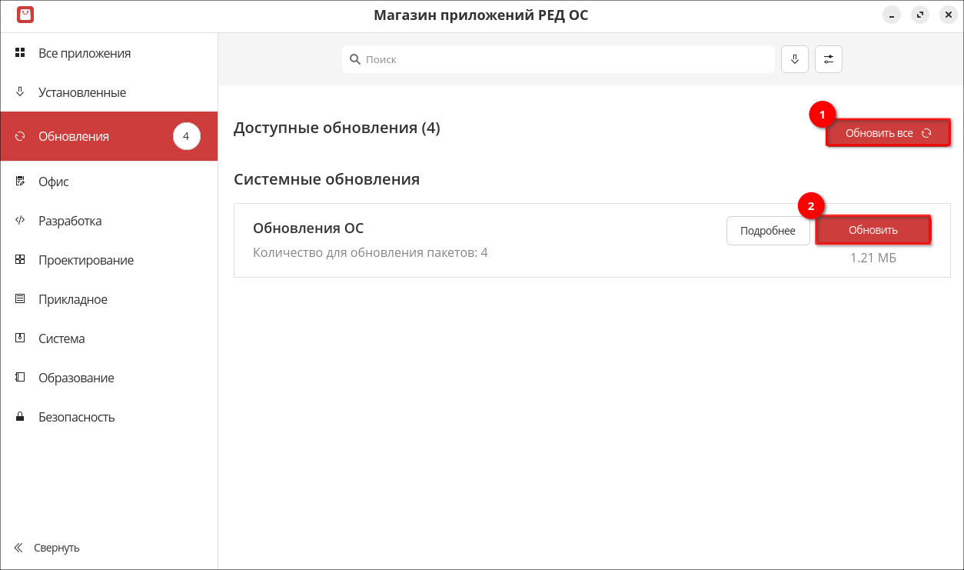Click the grid icon beside Все приложения
964x570 pixels.
click(21, 53)
